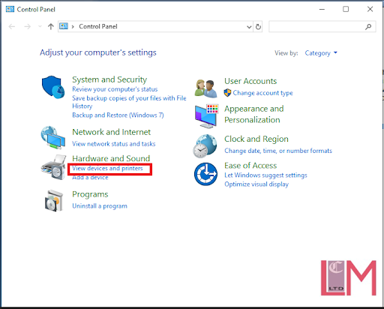This screenshot has height=309, width=384.
Task: Click Change account type
Action: click(x=262, y=93)
